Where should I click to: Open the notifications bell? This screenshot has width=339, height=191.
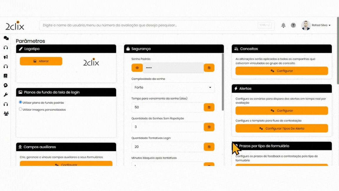[283, 25]
